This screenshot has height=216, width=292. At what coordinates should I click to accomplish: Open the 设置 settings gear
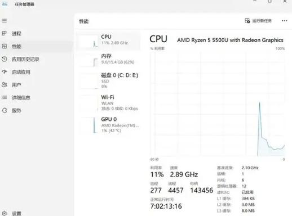coord(5,213)
